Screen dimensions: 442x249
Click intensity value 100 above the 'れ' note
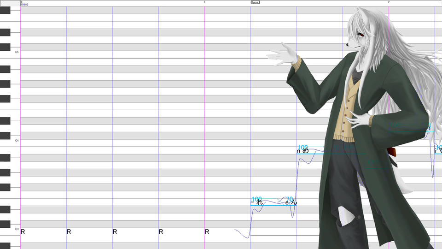tap(257, 199)
